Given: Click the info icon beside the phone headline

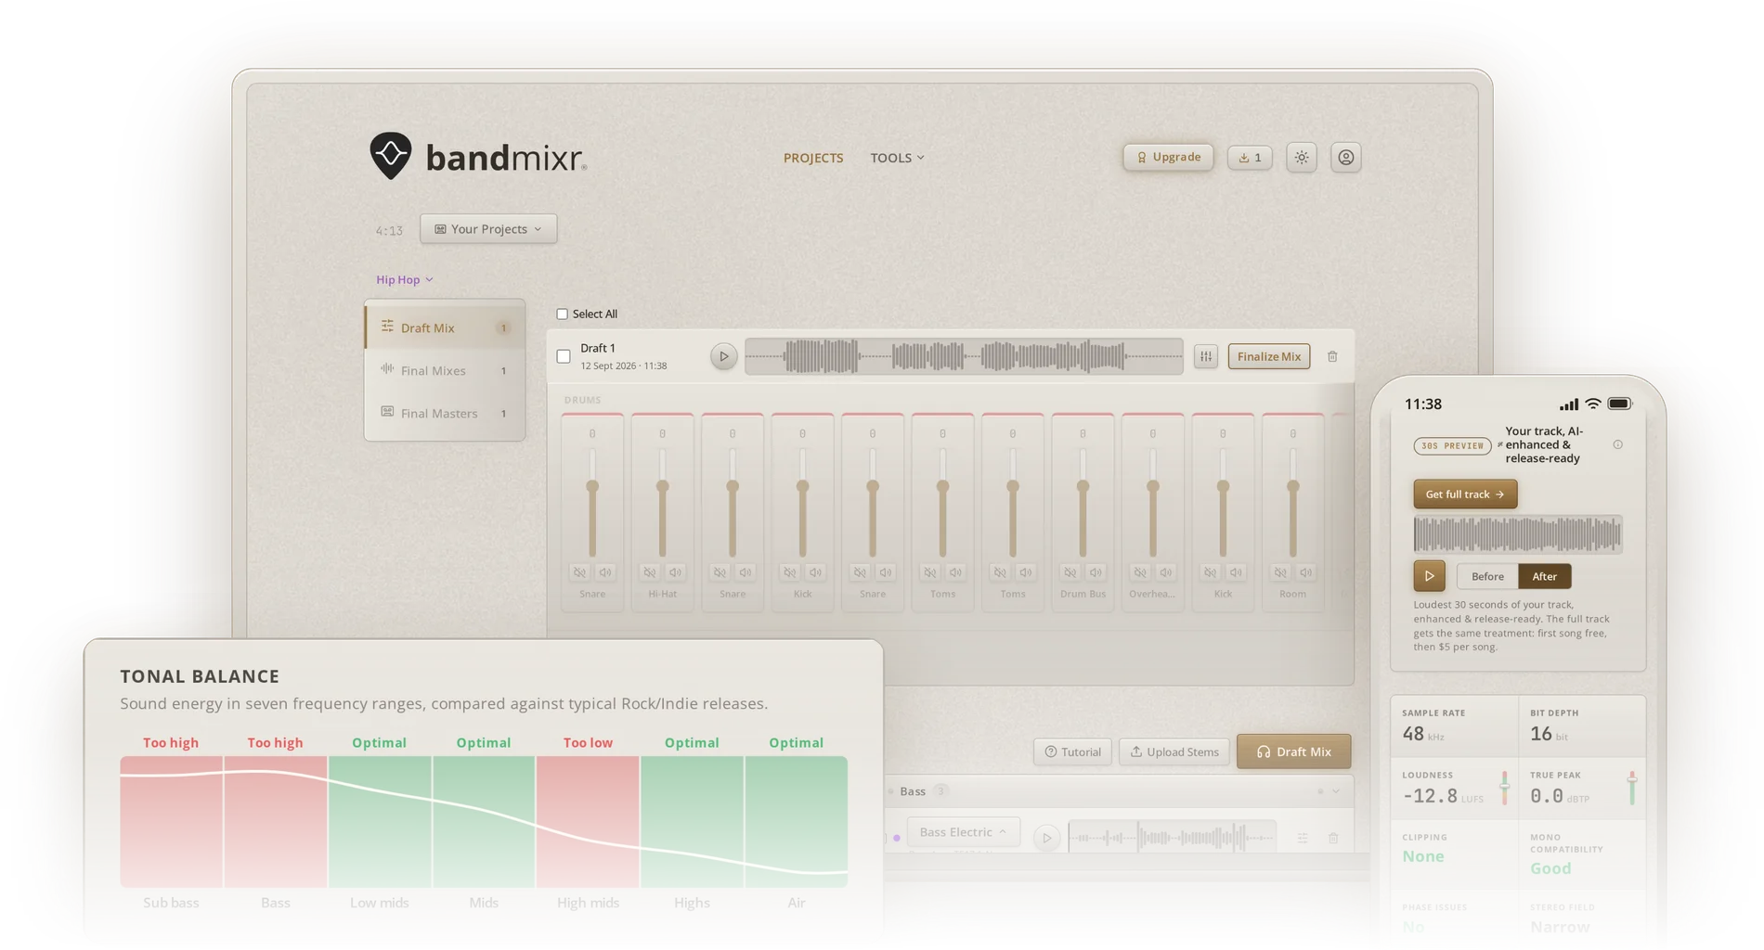Looking at the screenshot, I should 1617,444.
